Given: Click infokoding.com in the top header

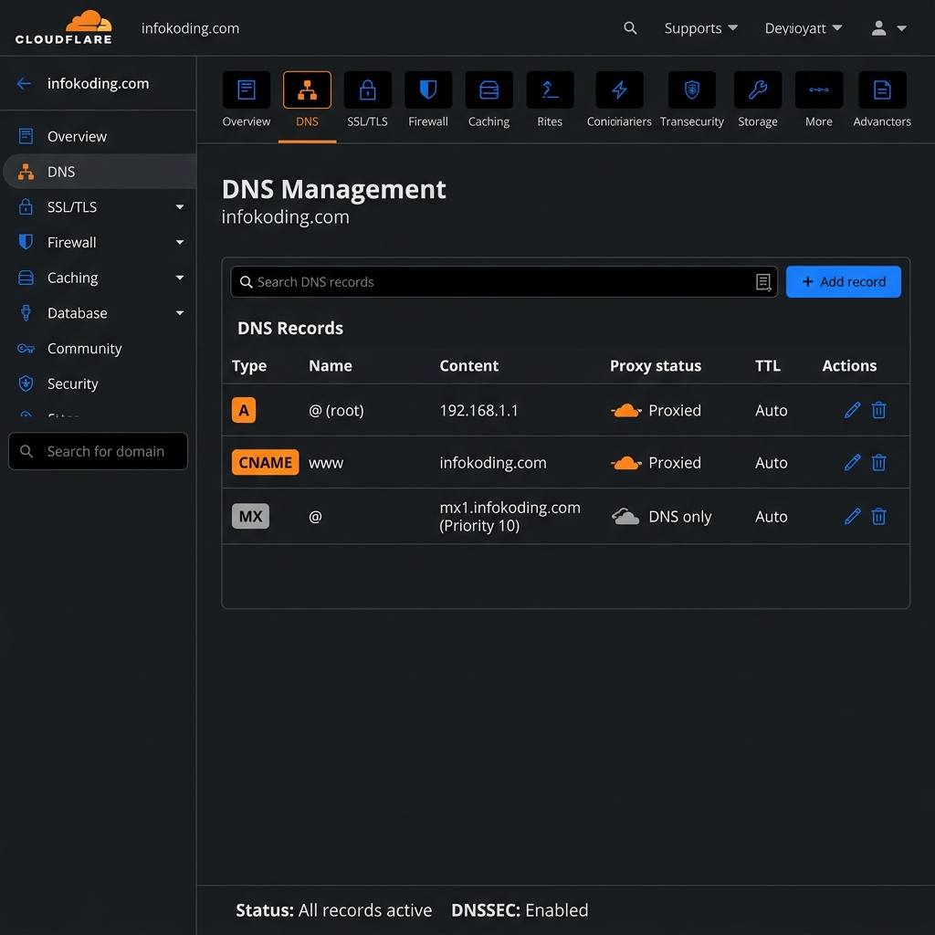Looking at the screenshot, I should pos(190,28).
